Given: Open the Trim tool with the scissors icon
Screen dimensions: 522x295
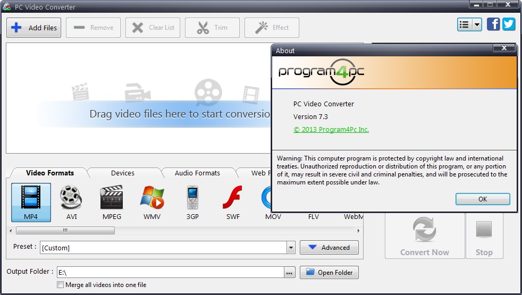Looking at the screenshot, I should [x=212, y=28].
